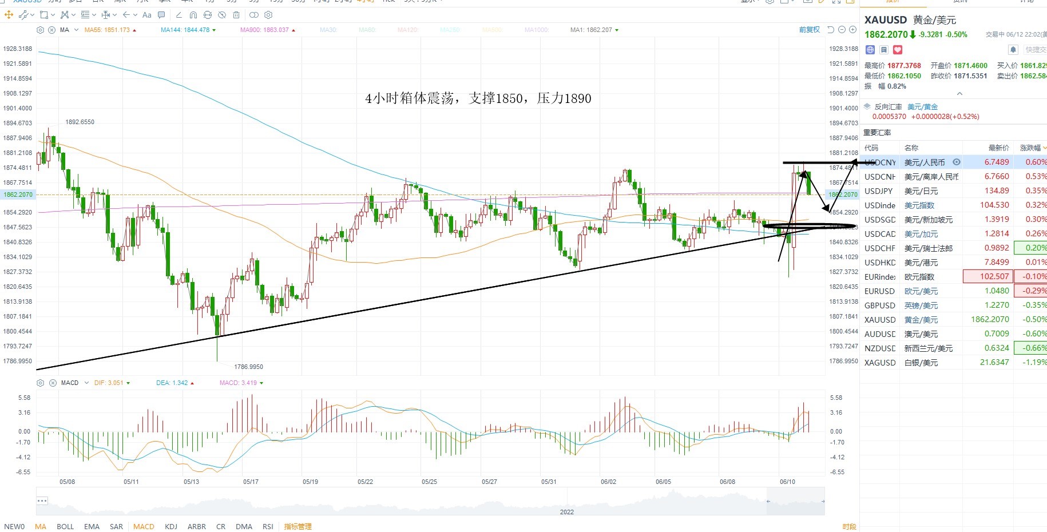Click the 前复权 adjustment link
The height and width of the screenshot is (532, 1047).
point(809,30)
